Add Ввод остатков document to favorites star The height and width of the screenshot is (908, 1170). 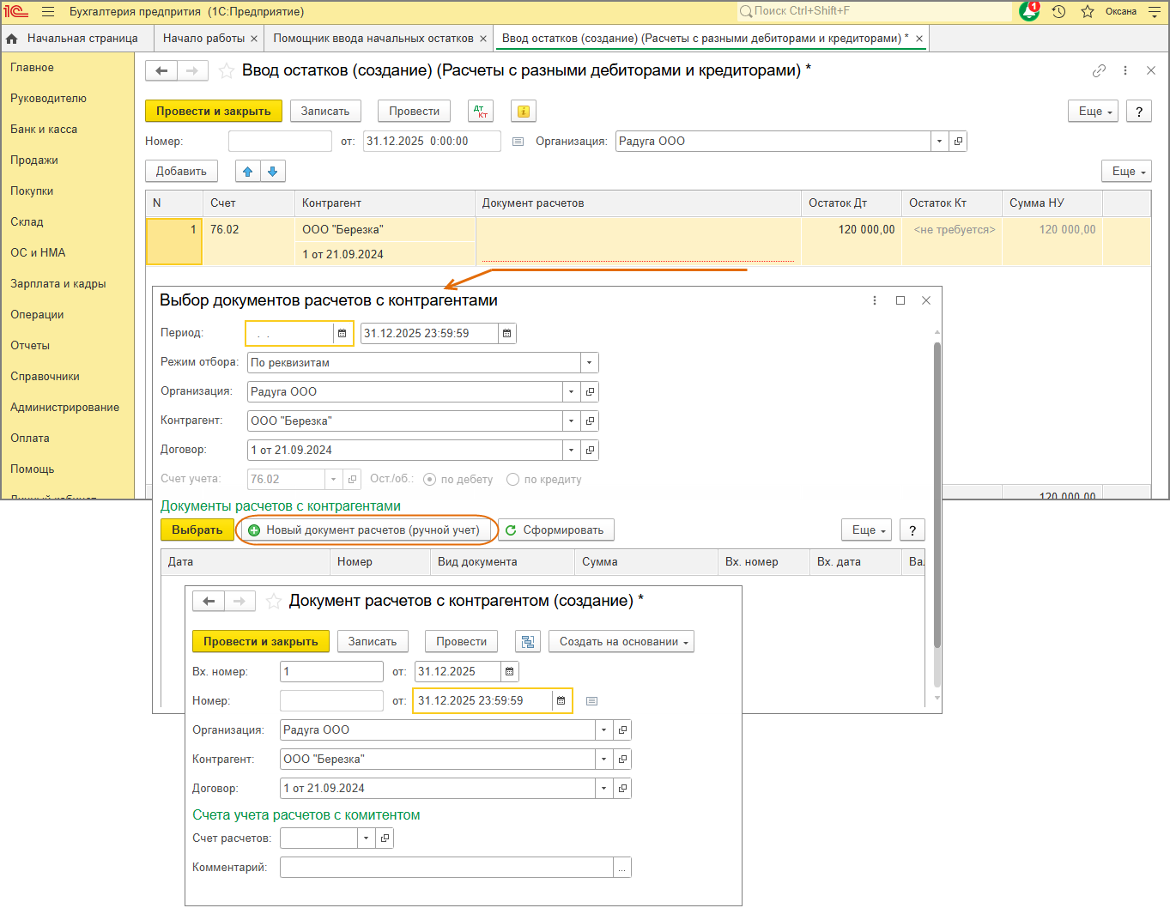point(227,70)
